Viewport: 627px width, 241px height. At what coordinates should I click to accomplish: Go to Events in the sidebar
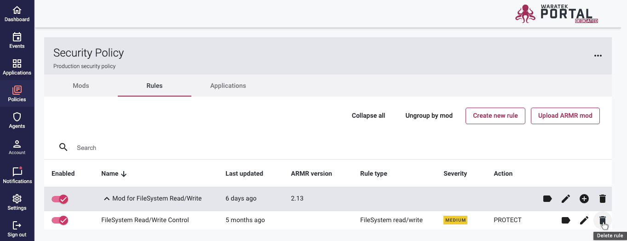[17, 40]
